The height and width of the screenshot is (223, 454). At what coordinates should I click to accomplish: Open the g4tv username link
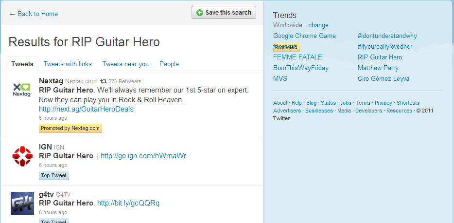click(46, 194)
